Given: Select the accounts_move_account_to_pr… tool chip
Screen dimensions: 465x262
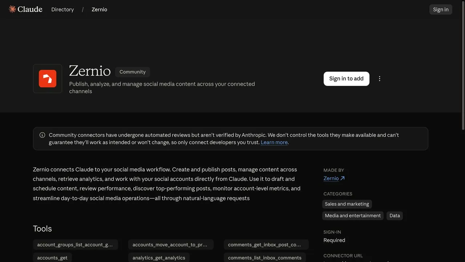Looking at the screenshot, I should (x=171, y=245).
